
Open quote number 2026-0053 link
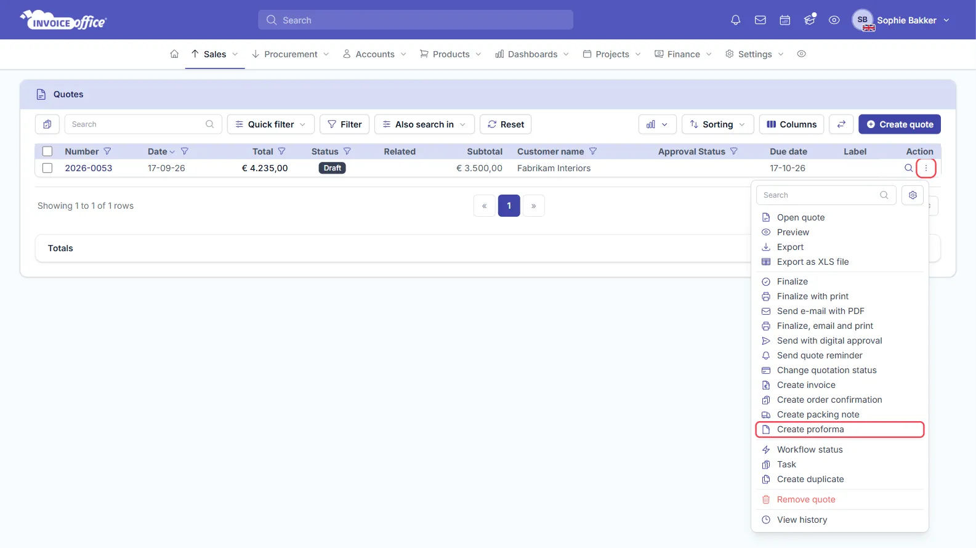89,168
